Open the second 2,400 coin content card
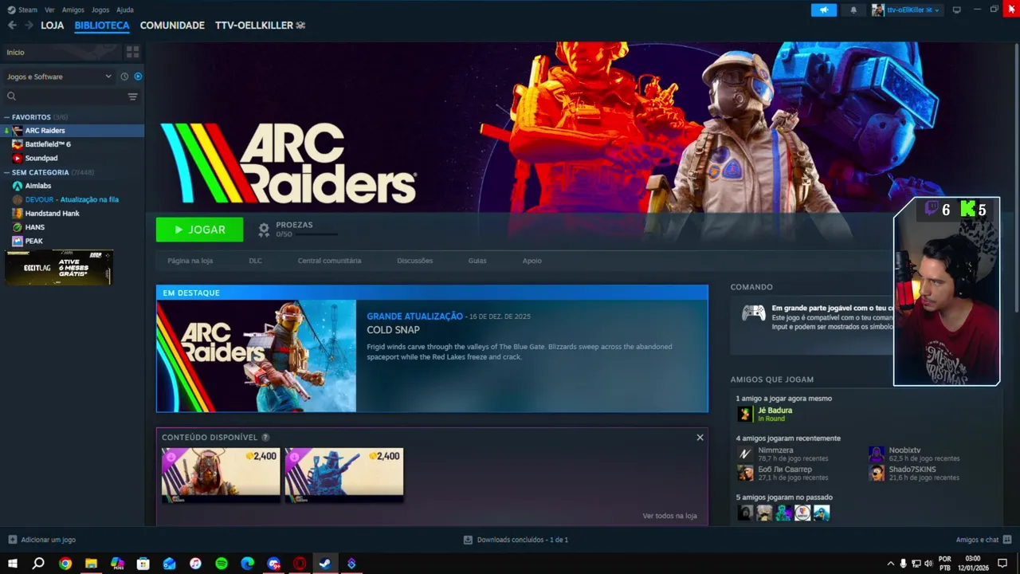Viewport: 1020px width, 574px height. [344, 475]
